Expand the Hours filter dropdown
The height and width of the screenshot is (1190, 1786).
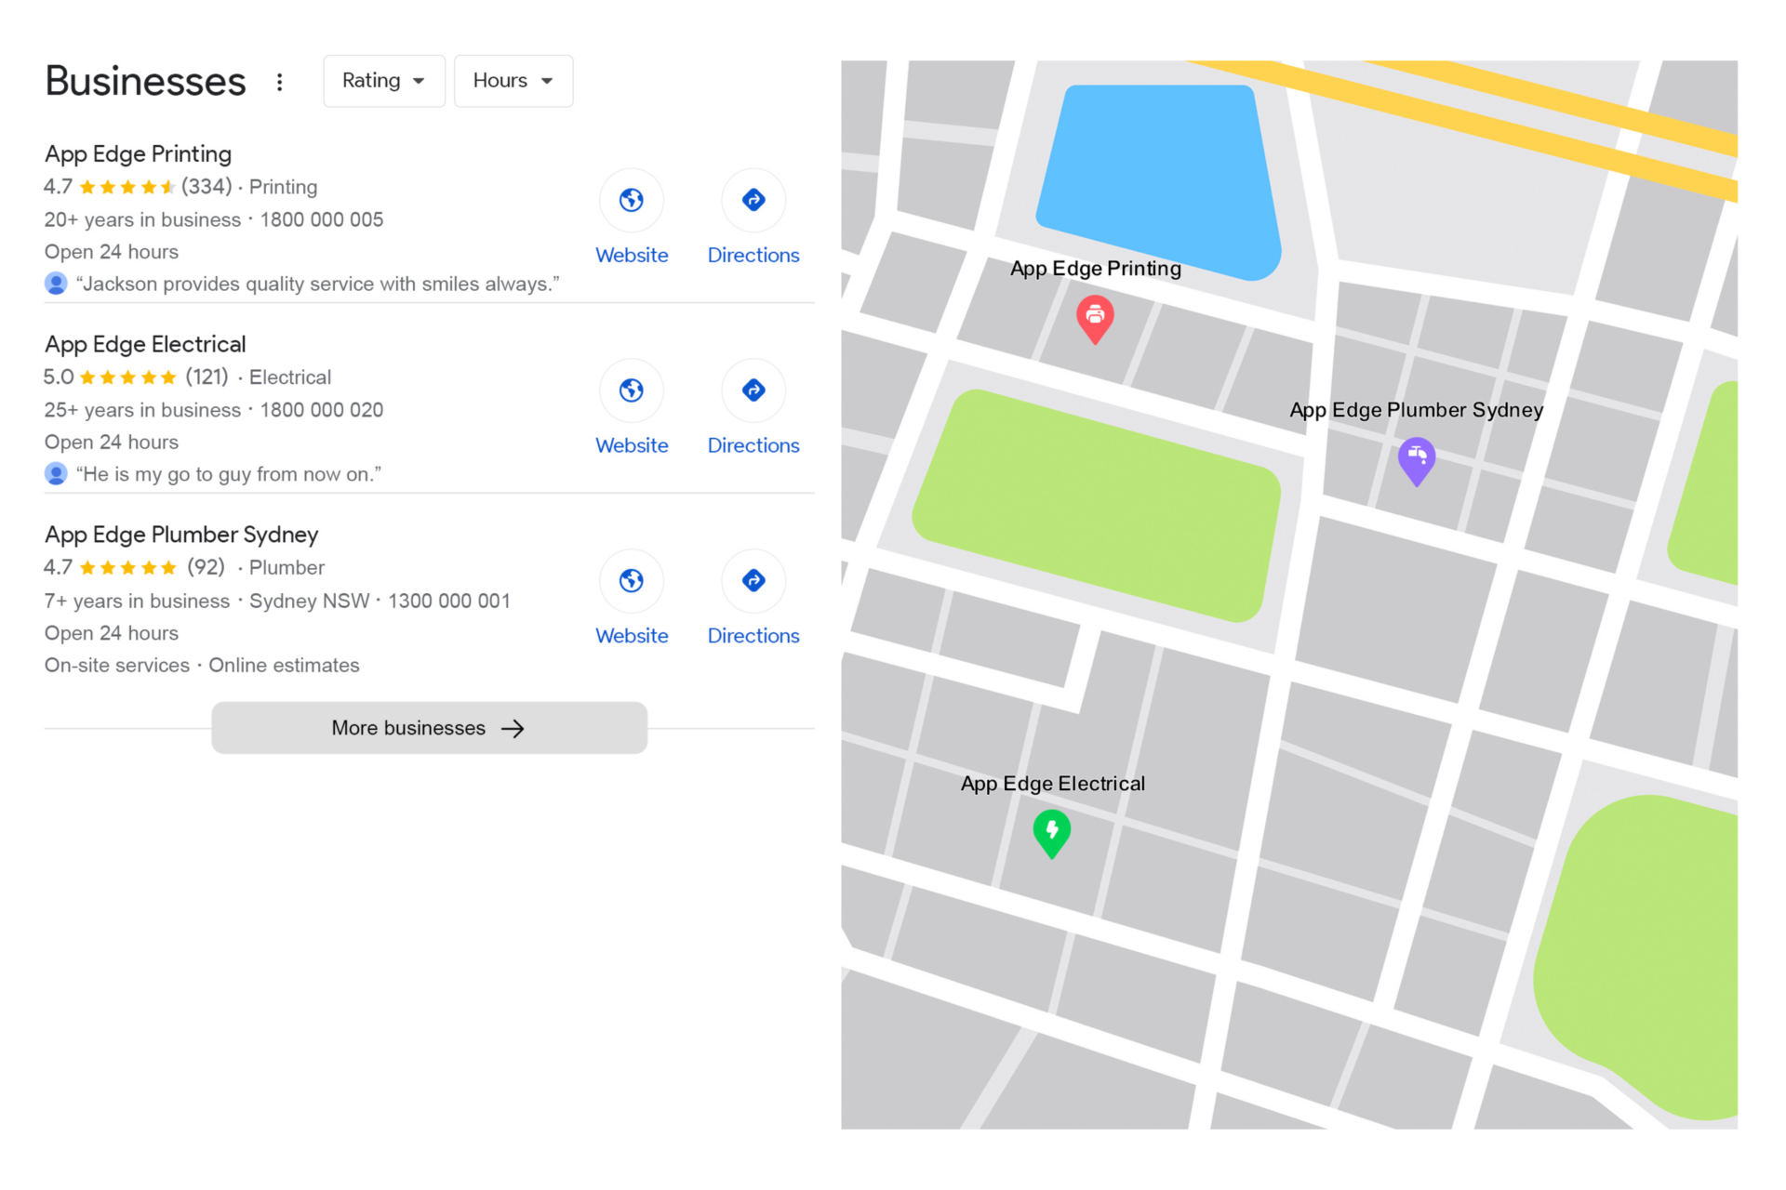point(513,81)
